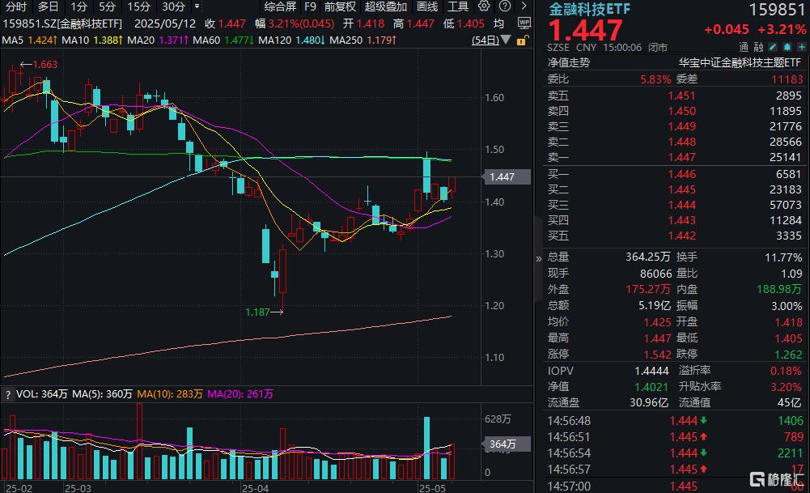This screenshot has width=810, height=493.
Task: Click the help question mark icon
Action: [505, 6]
